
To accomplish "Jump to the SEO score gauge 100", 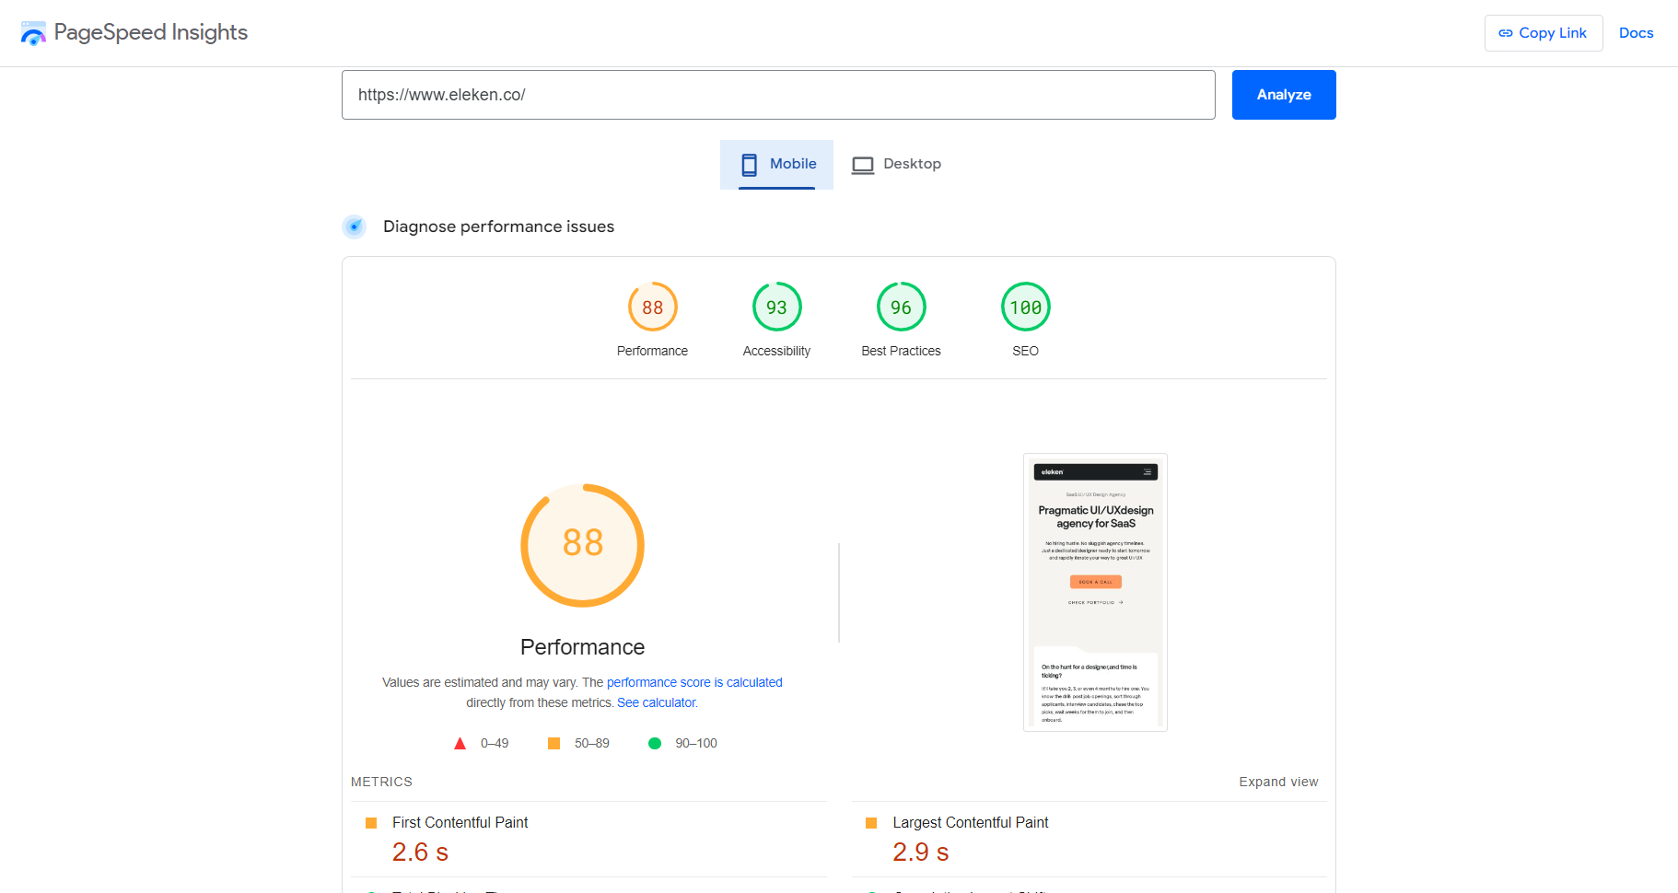I will (1026, 307).
